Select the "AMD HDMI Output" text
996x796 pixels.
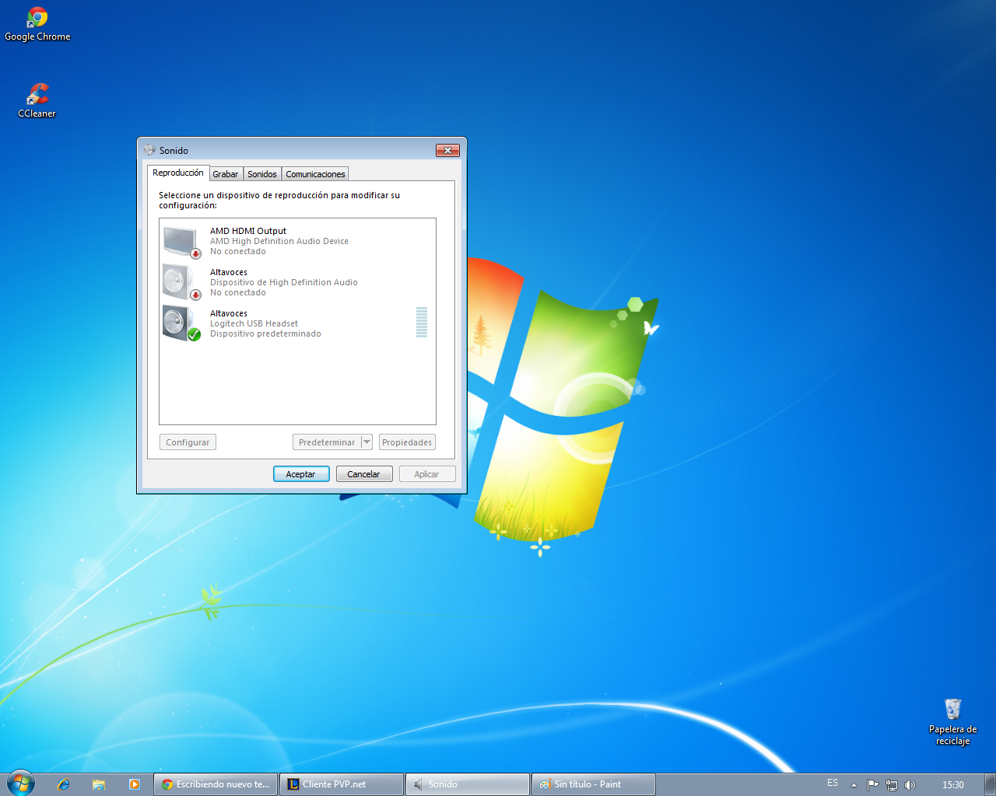[x=248, y=231]
